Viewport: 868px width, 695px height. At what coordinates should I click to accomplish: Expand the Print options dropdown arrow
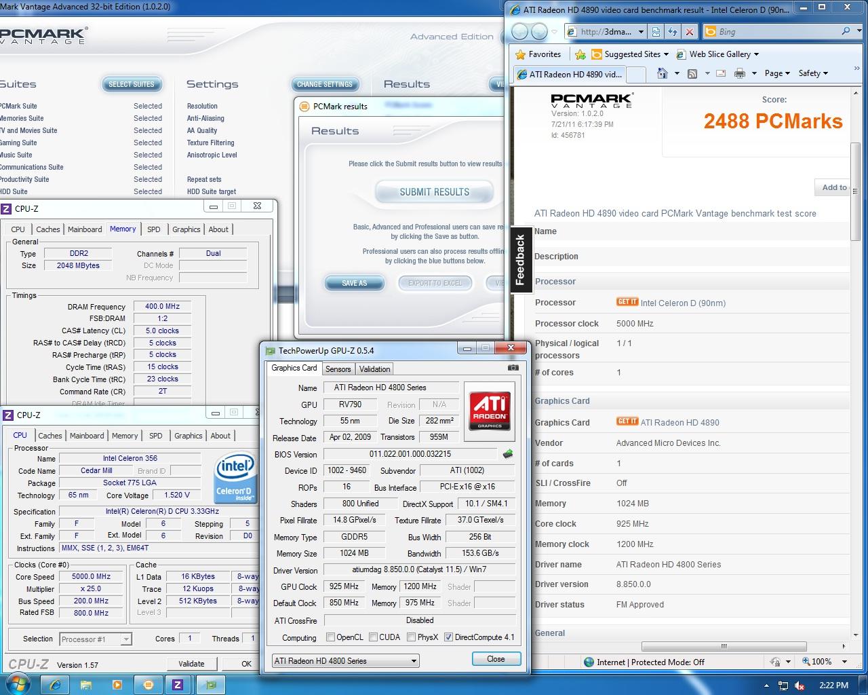pyautogui.click(x=753, y=73)
